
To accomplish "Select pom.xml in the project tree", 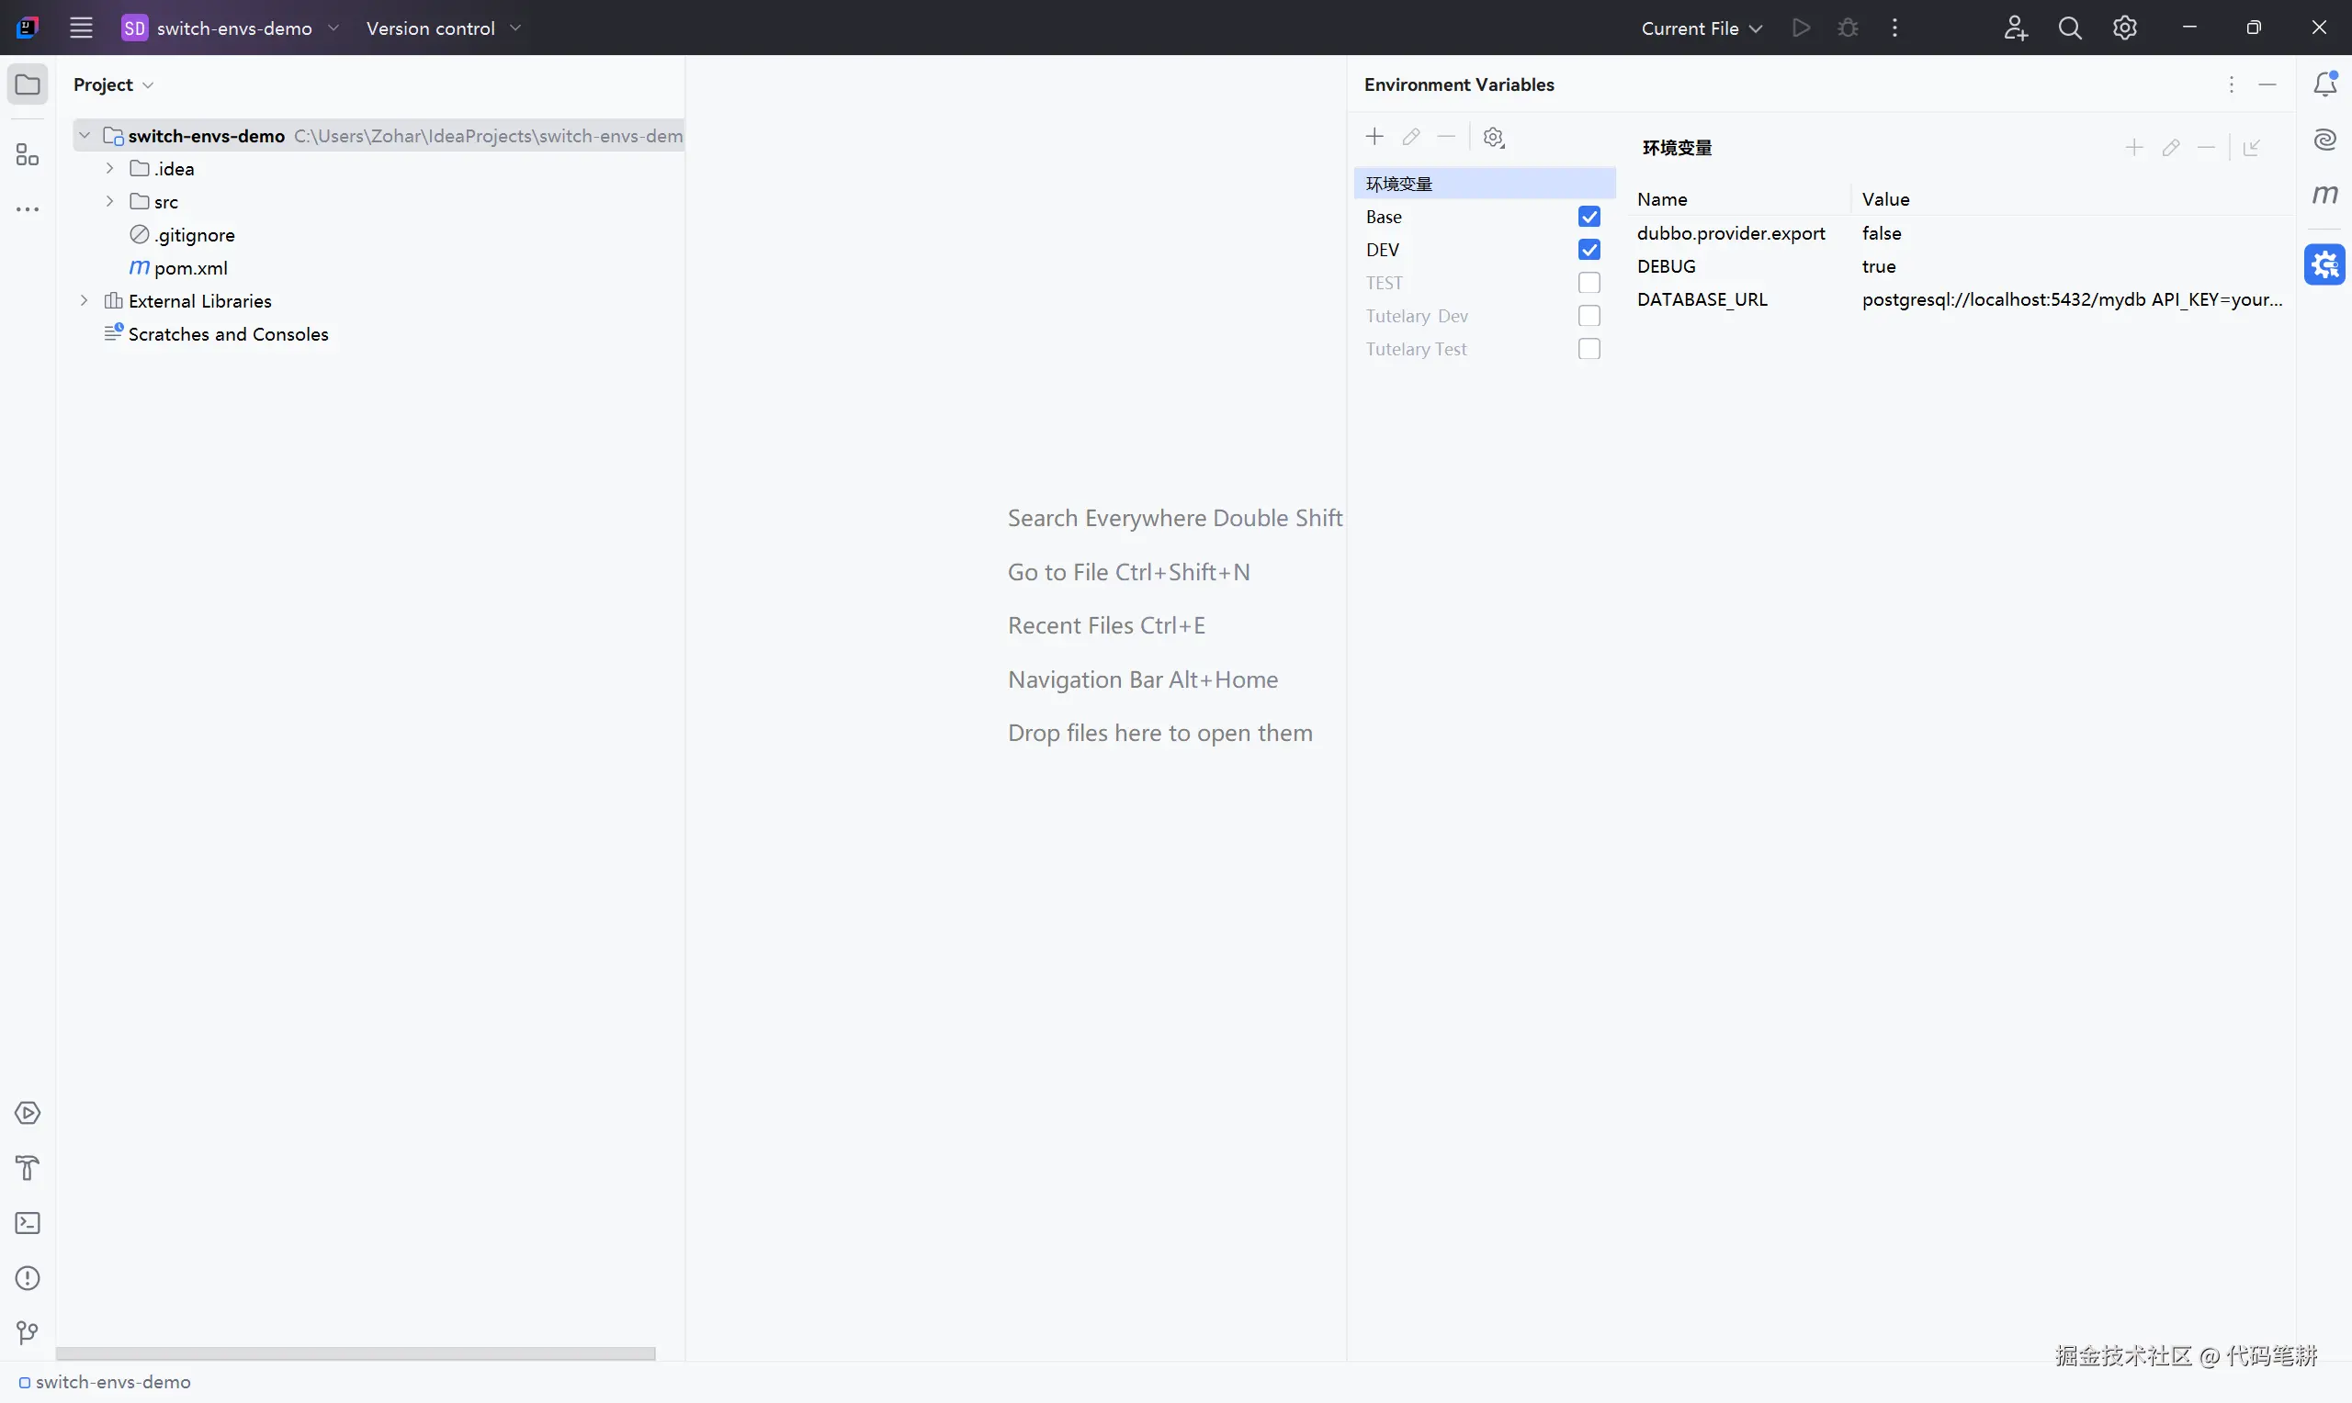I will point(190,267).
